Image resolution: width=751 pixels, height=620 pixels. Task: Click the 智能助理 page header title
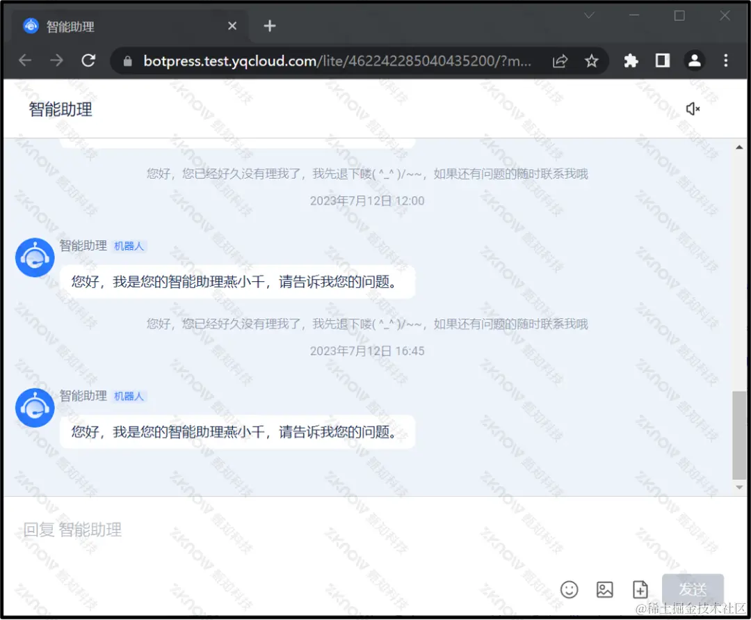[60, 110]
